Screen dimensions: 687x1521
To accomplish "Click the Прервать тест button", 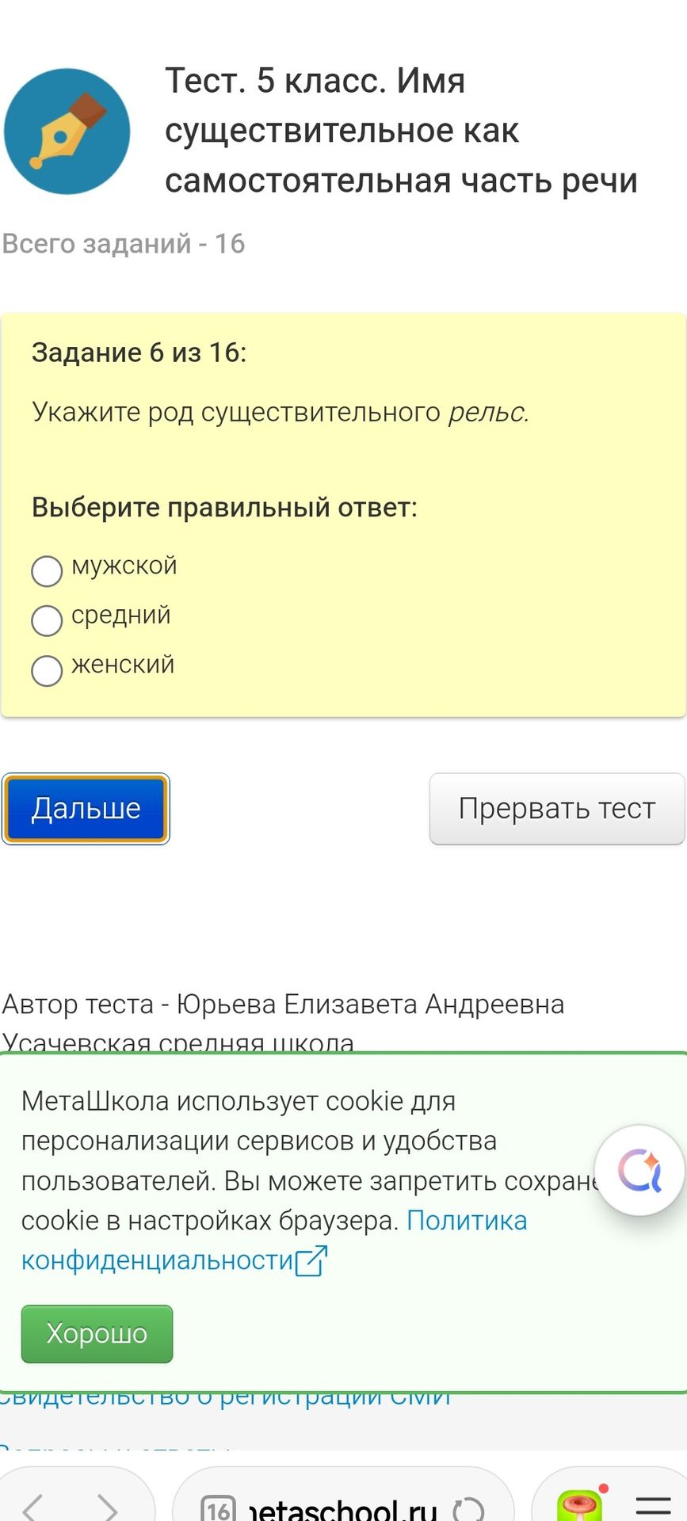I will pyautogui.click(x=557, y=809).
